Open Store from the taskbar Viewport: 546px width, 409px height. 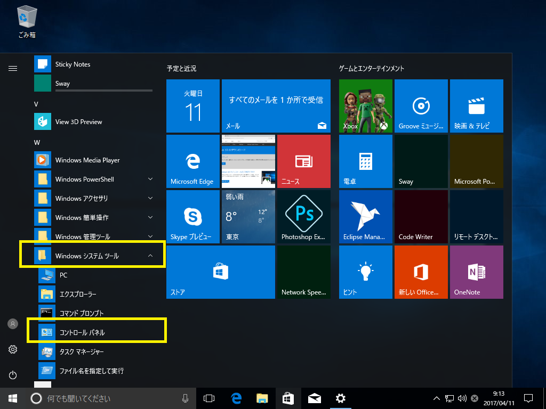point(288,398)
